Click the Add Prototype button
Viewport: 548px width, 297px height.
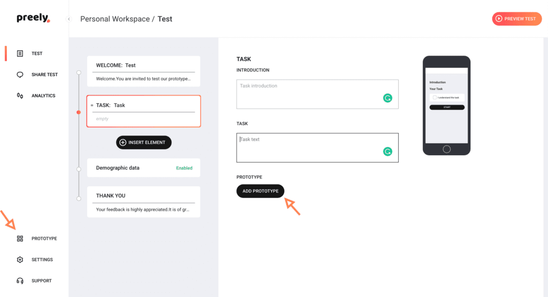260,191
